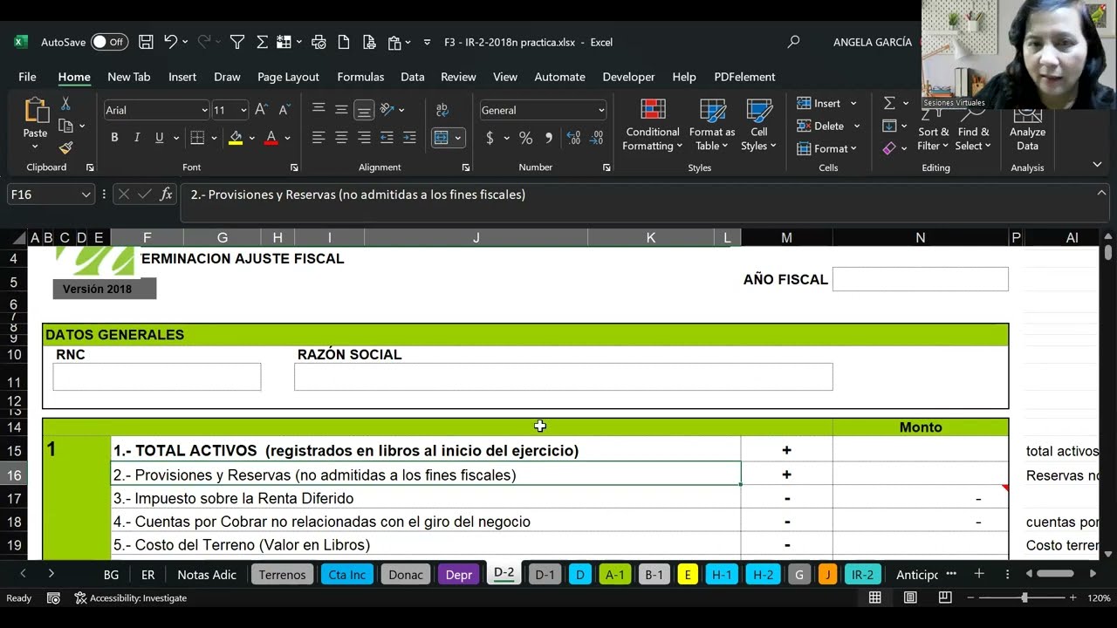Apply the Accounting dollar format
This screenshot has height=628, width=1117.
click(x=490, y=138)
